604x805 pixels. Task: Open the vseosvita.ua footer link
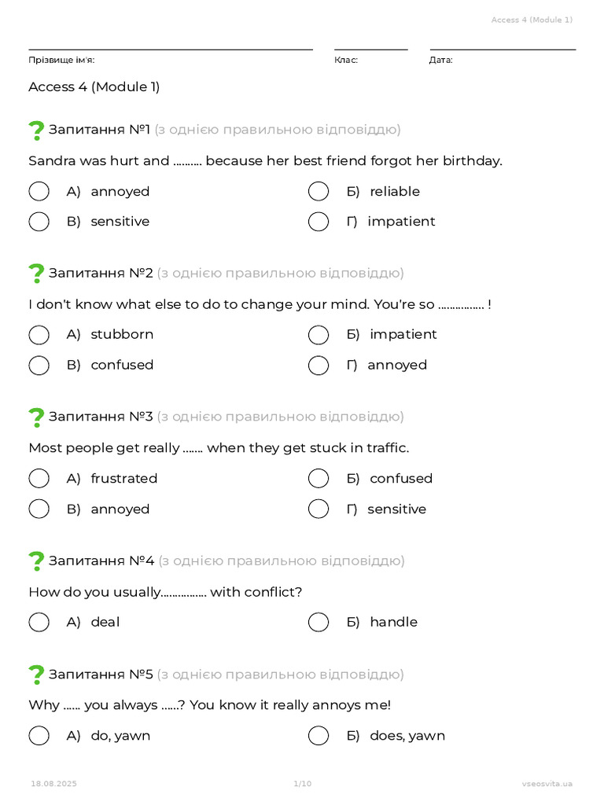click(547, 784)
